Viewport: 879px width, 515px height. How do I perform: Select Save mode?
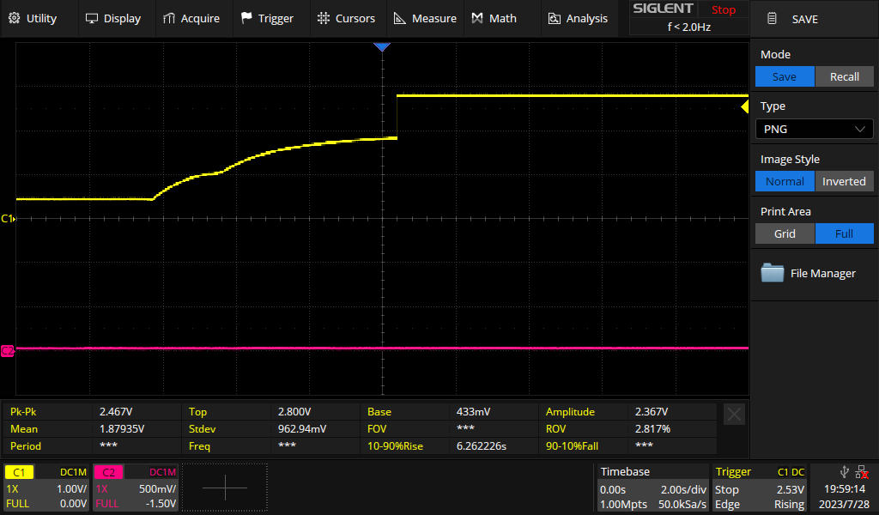click(784, 76)
